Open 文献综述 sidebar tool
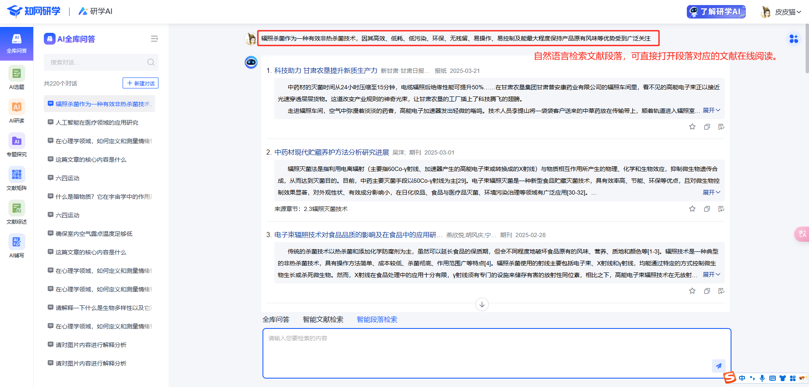 [x=16, y=212]
